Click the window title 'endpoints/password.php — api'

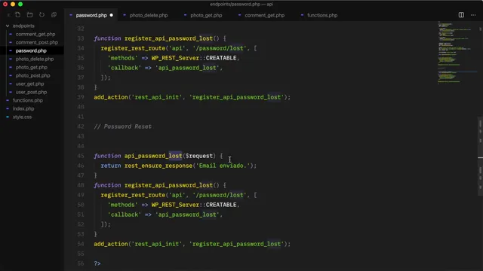[x=241, y=4]
